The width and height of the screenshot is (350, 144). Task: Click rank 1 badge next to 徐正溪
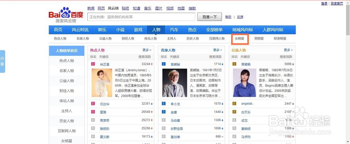[x=93, y=64]
